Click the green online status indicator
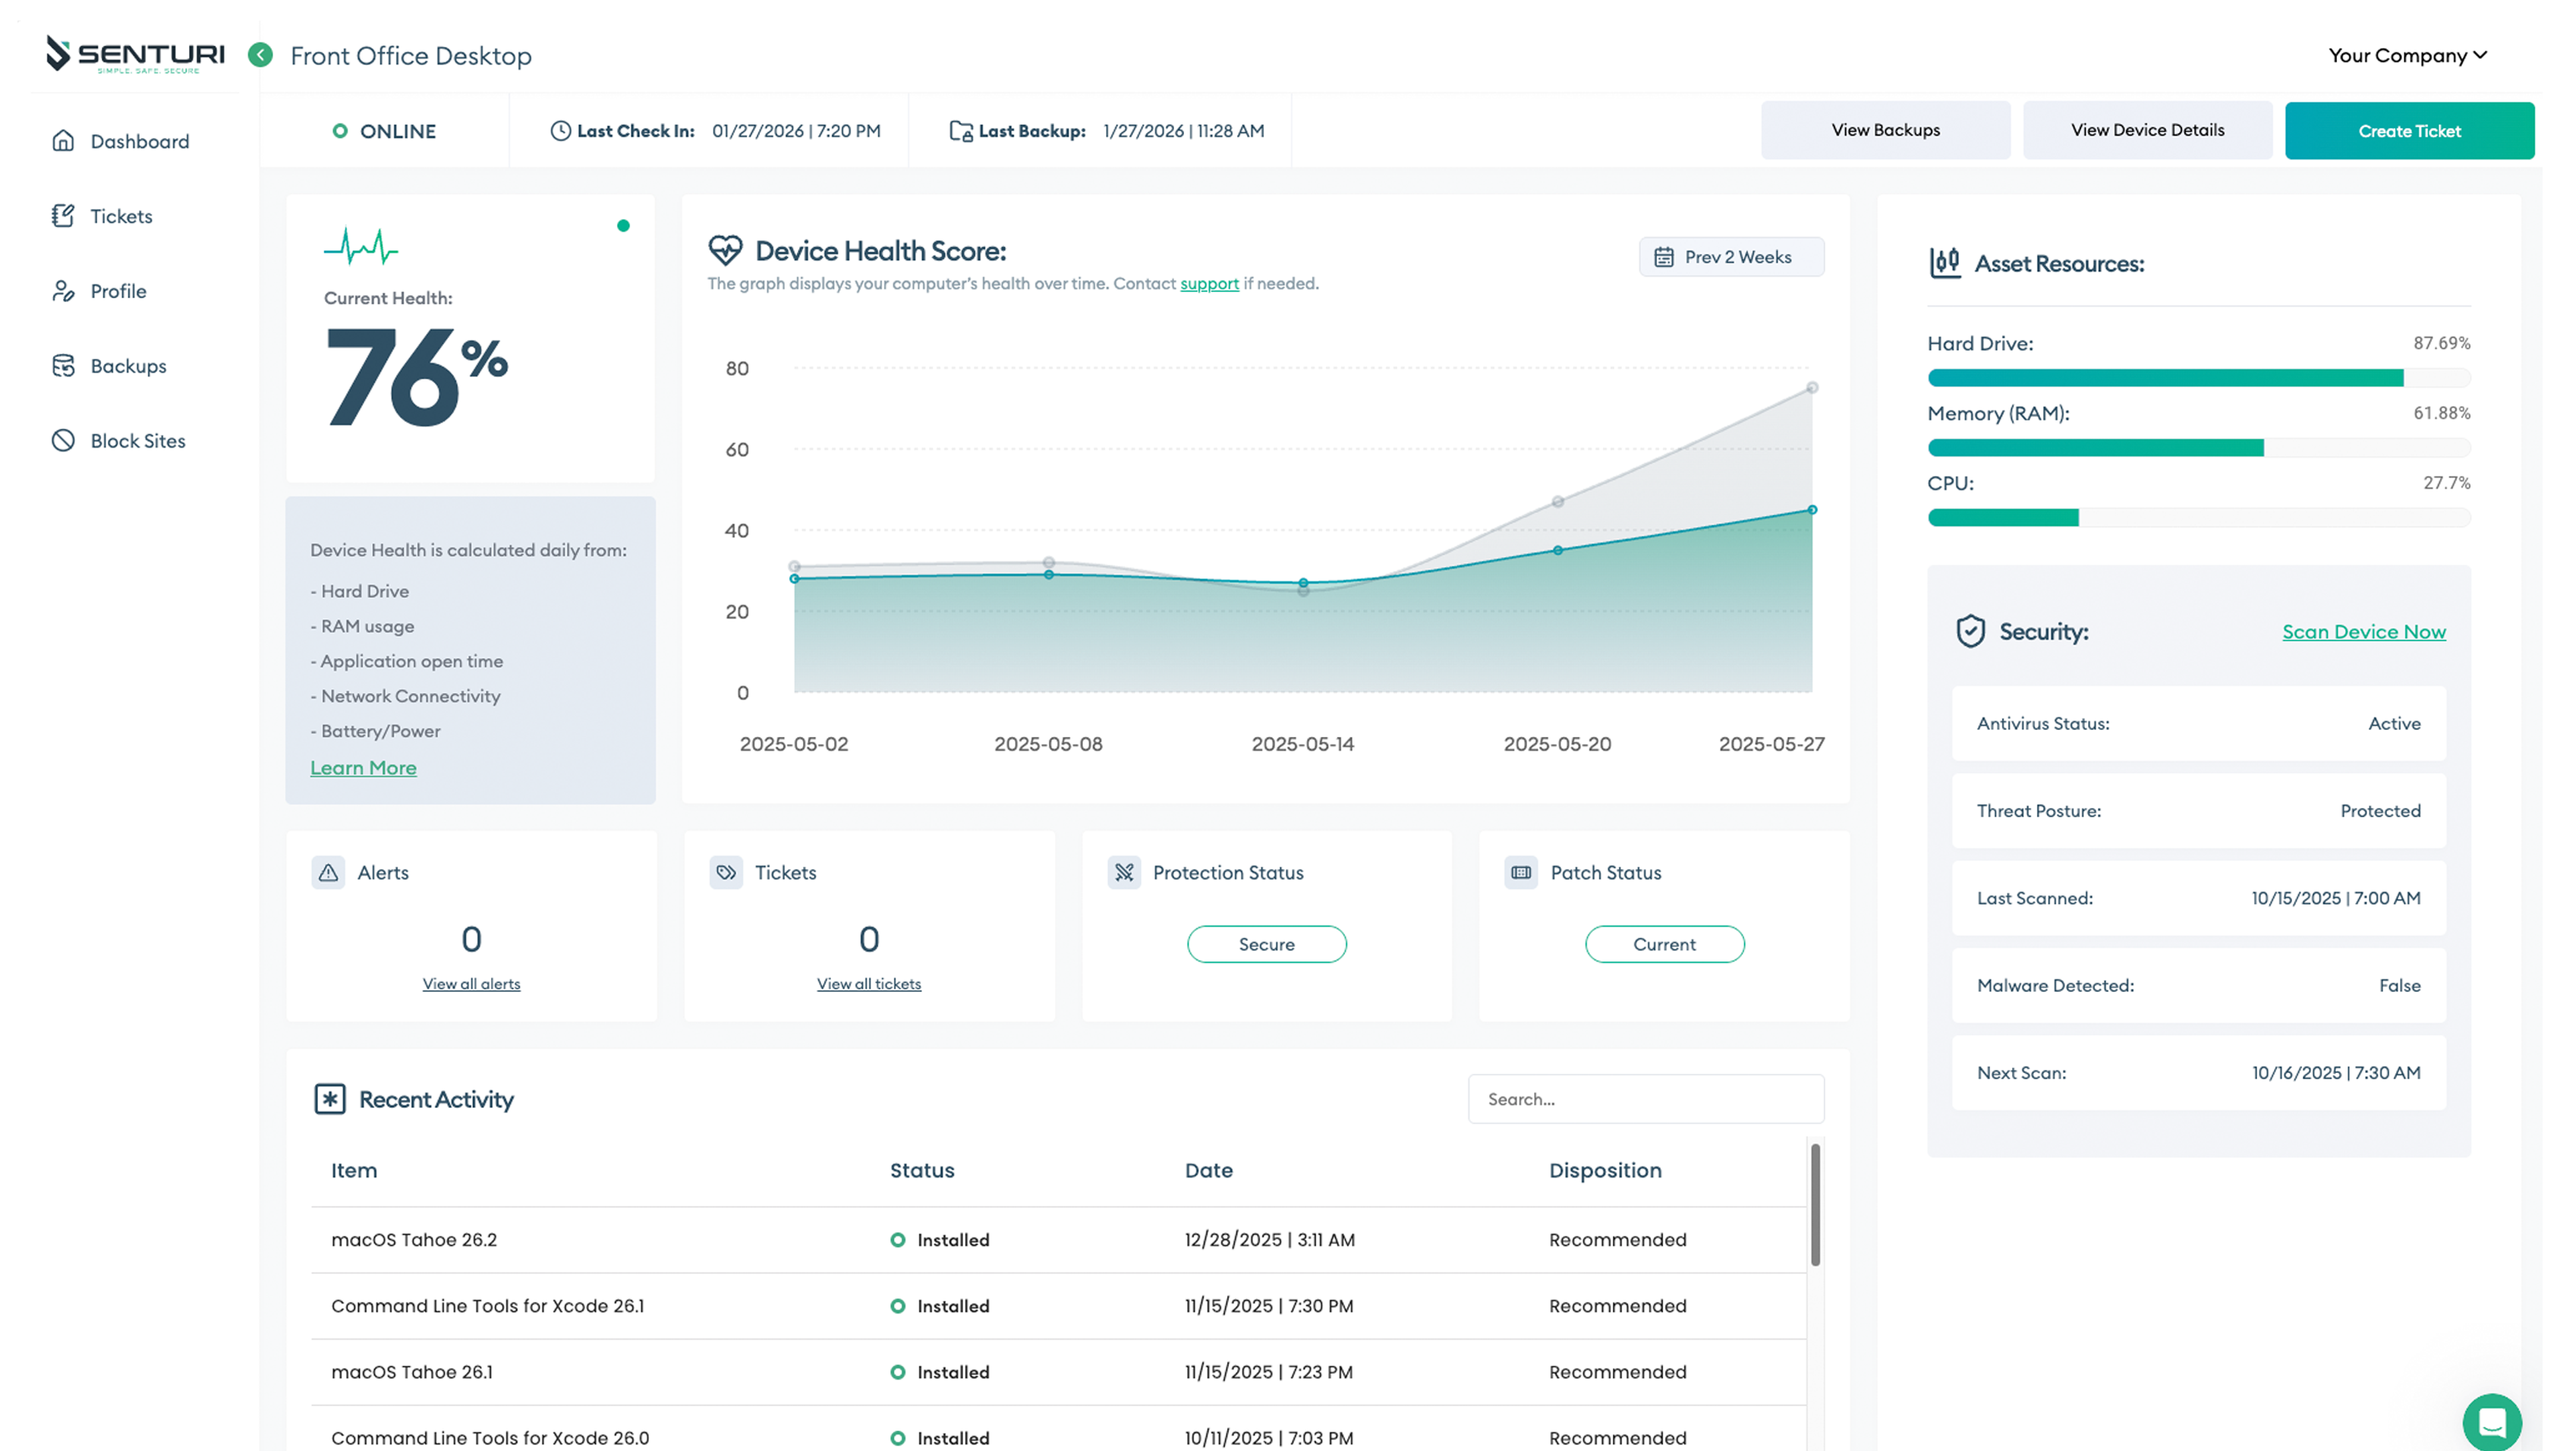Image resolution: width=2576 pixels, height=1451 pixels. 342,131
